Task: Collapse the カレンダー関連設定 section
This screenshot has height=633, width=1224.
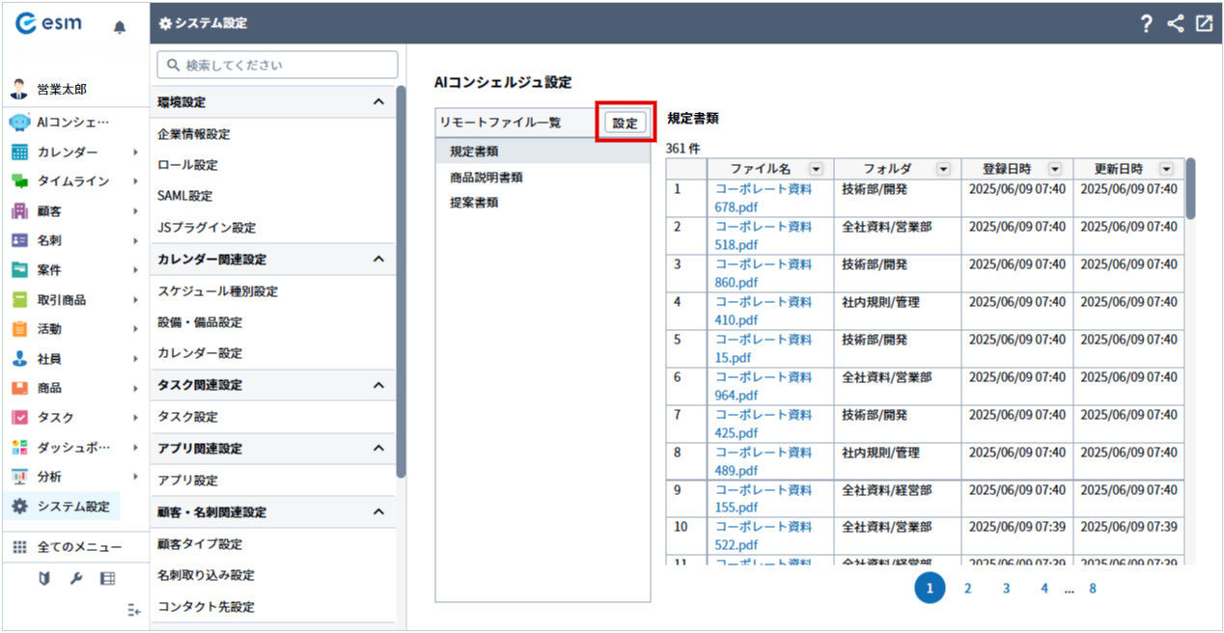Action: coord(378,260)
